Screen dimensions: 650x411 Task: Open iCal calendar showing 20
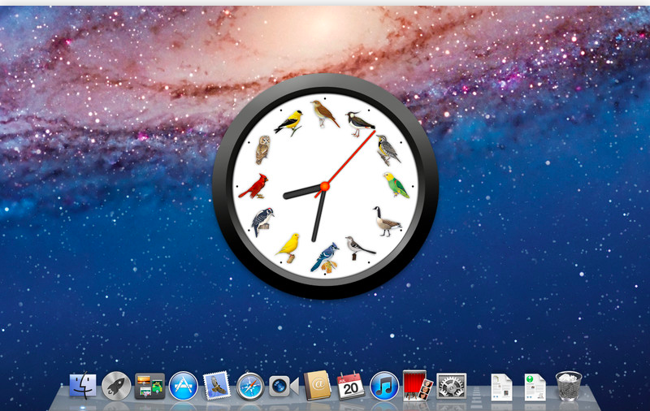pos(351,386)
